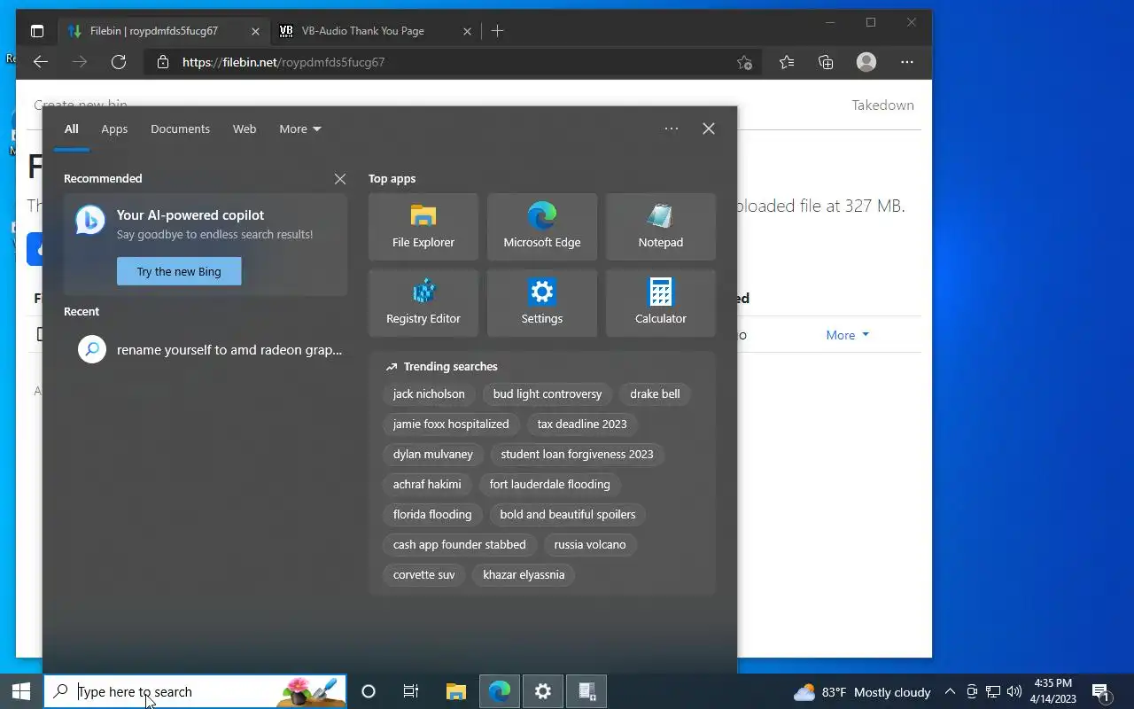Image resolution: width=1134 pixels, height=709 pixels.
Task: Search trending jack nicholson
Action: tap(429, 393)
